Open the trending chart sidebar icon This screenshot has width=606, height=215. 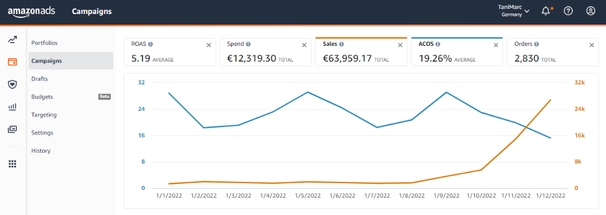click(12, 39)
